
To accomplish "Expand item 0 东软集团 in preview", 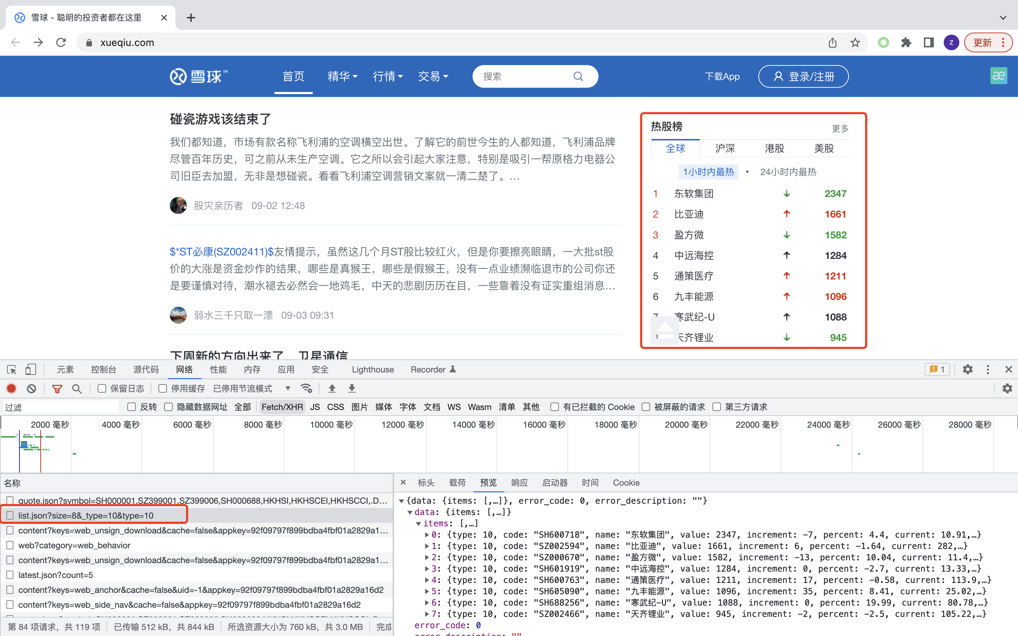I will pos(427,534).
